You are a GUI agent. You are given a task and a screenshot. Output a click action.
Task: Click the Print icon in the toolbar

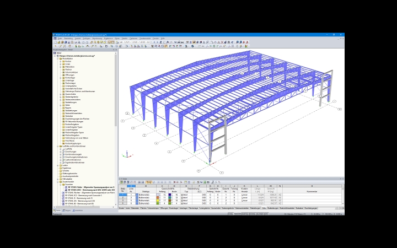(x=76, y=42)
